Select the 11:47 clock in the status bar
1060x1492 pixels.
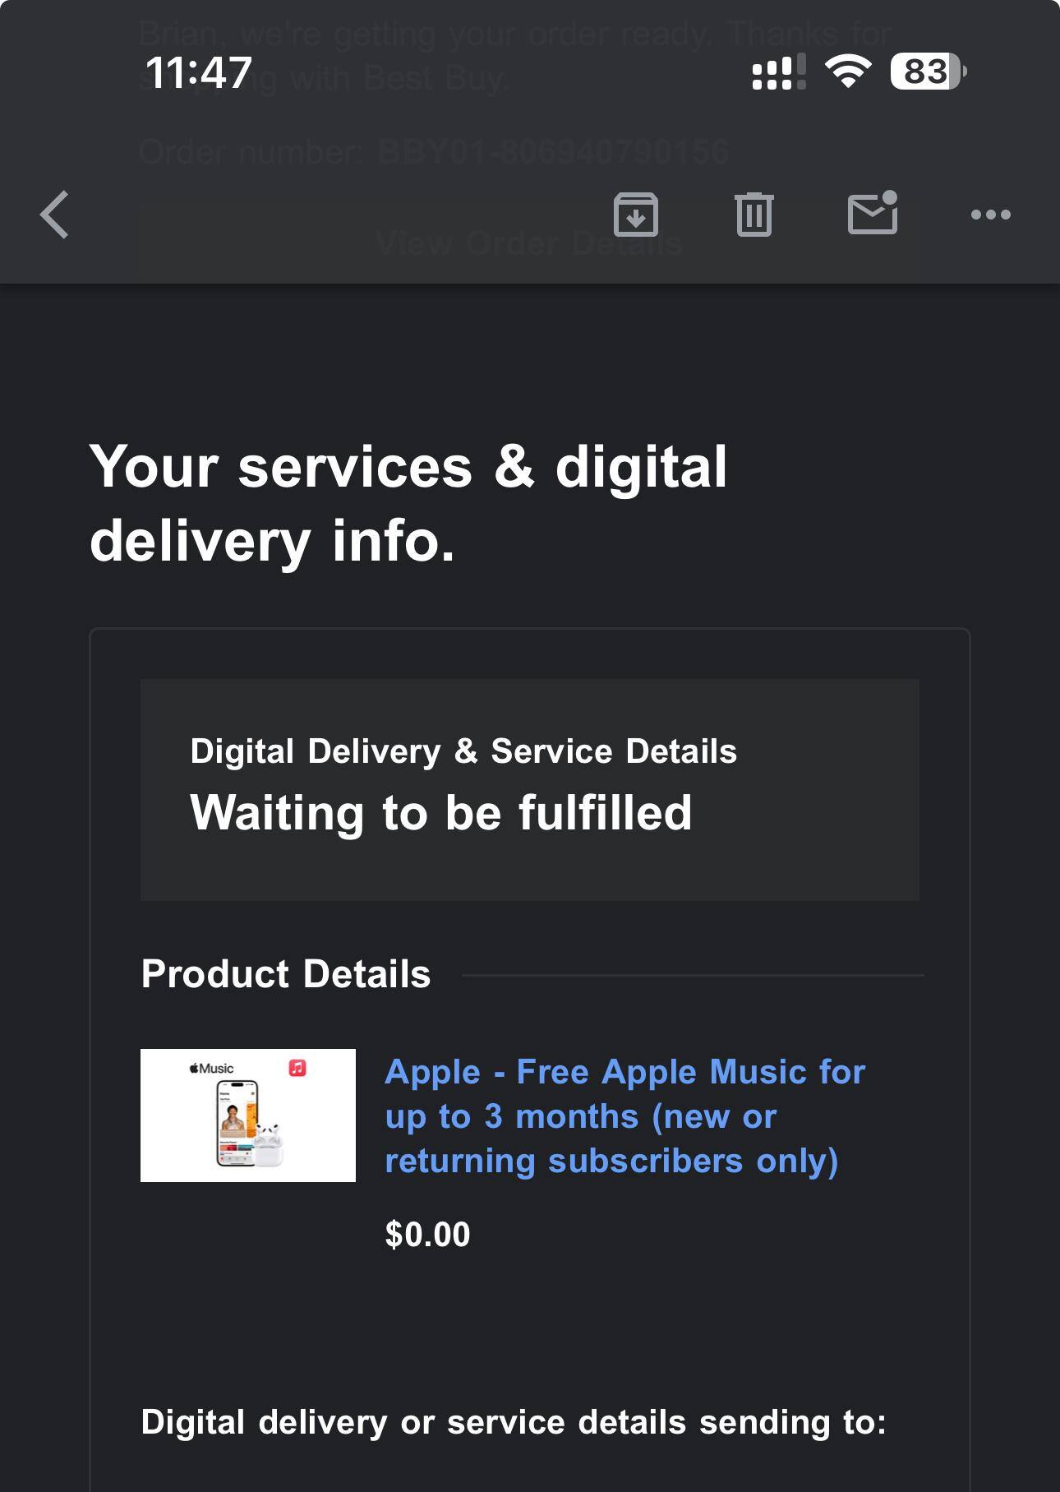[x=199, y=72]
